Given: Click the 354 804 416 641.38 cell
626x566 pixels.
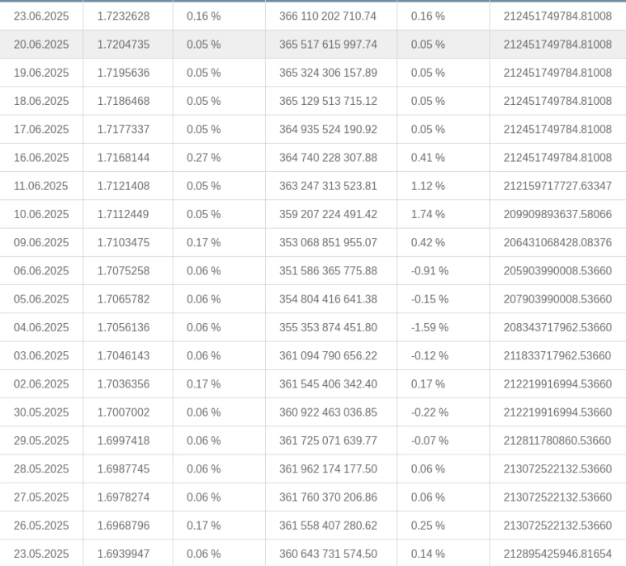Looking at the screenshot, I should point(328,299).
